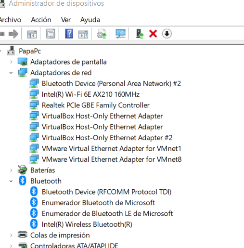Viewport: 244px width, 248px height.
Task: Select Colas de impresión label
Action: pyautogui.click(x=60, y=235)
